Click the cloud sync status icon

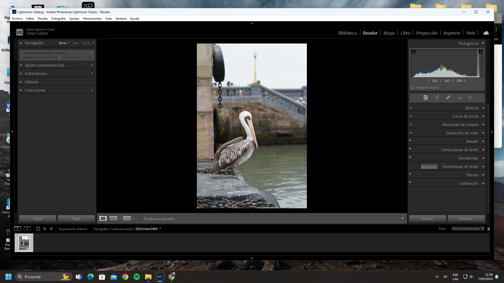click(x=486, y=33)
